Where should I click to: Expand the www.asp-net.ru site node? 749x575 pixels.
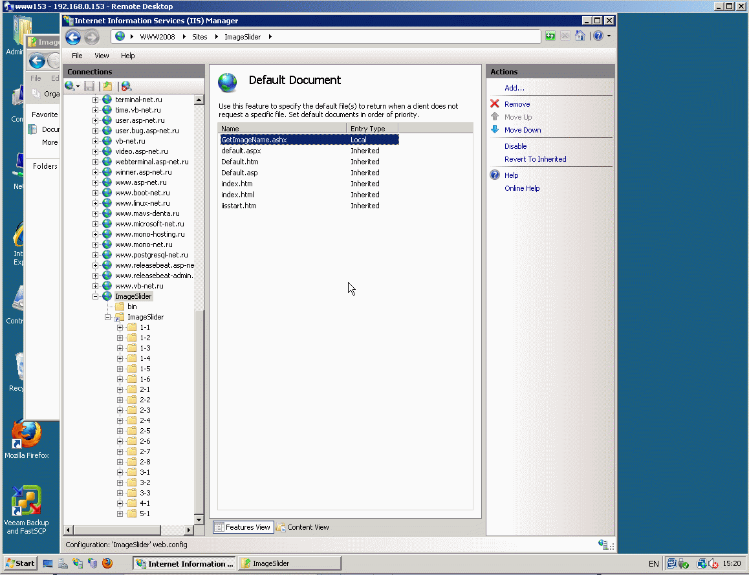pos(95,182)
